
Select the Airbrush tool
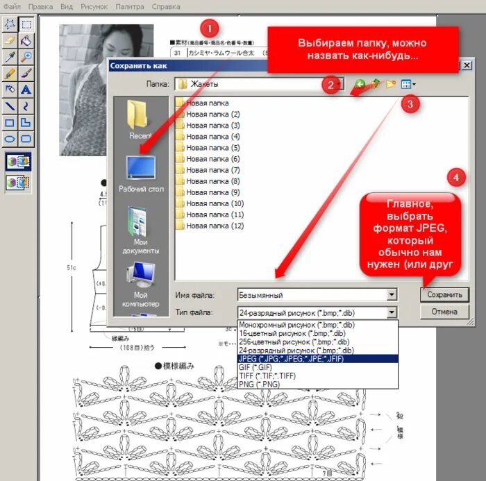[x=10, y=90]
